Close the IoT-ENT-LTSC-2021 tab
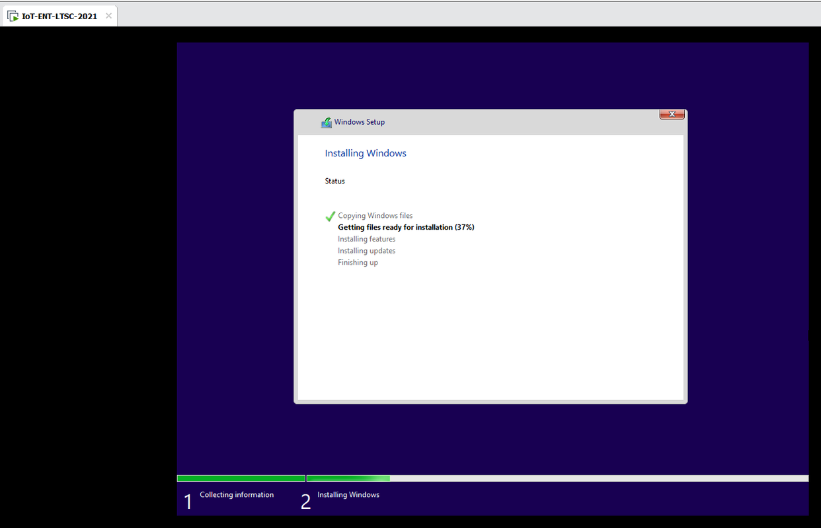The image size is (821, 528). pyautogui.click(x=108, y=16)
